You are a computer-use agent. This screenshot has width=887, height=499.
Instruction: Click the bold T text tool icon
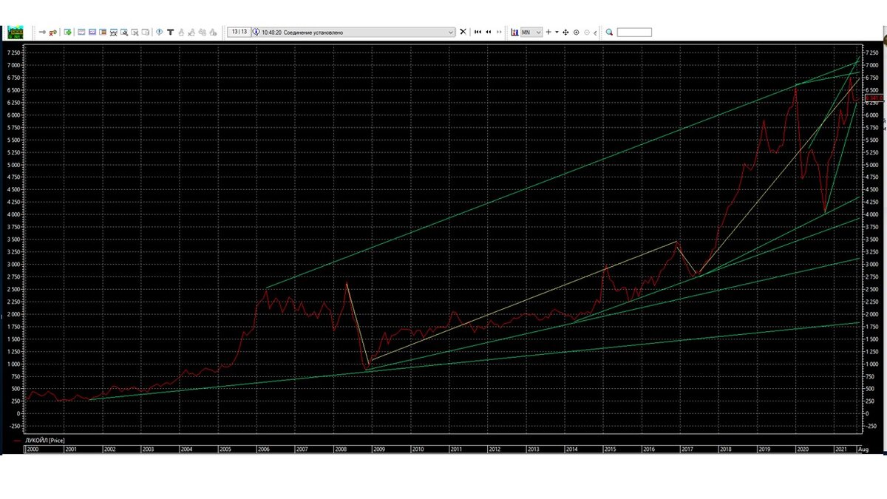tap(170, 32)
